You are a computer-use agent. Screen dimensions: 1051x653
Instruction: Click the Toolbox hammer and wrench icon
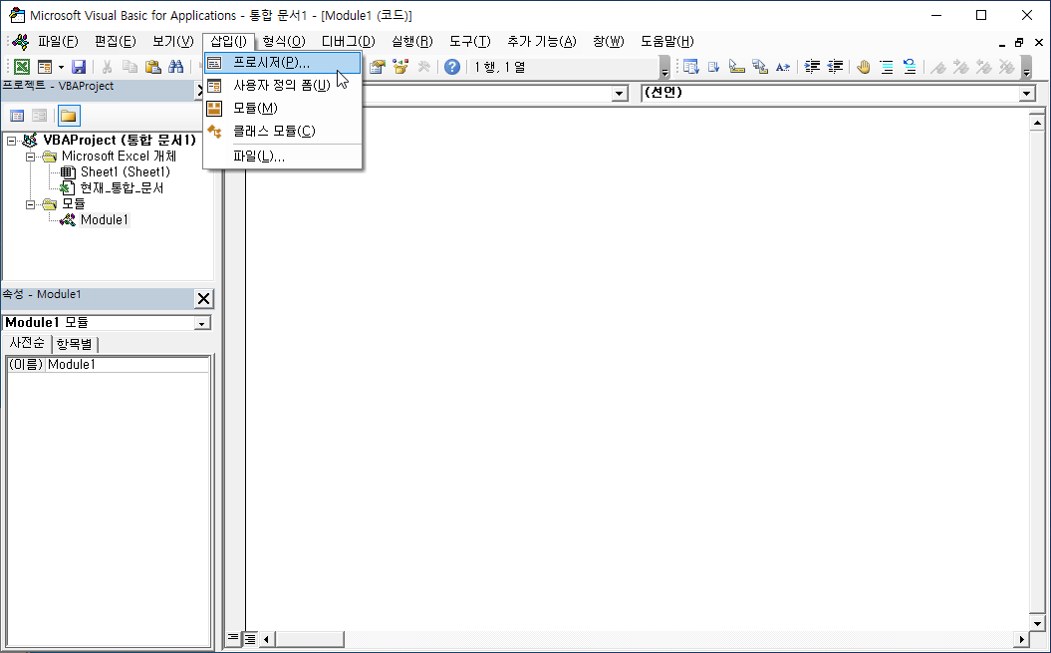tap(423, 67)
